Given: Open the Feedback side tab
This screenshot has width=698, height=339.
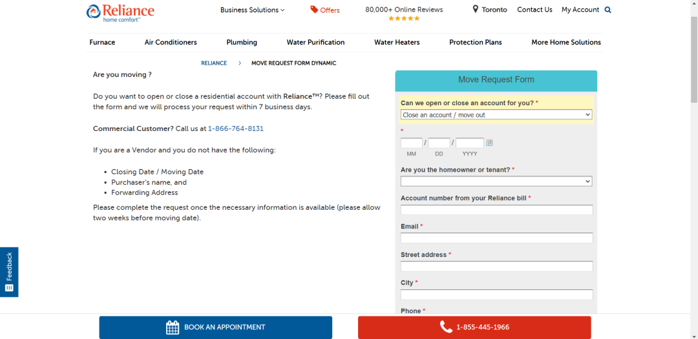Looking at the screenshot, I should pos(9,272).
